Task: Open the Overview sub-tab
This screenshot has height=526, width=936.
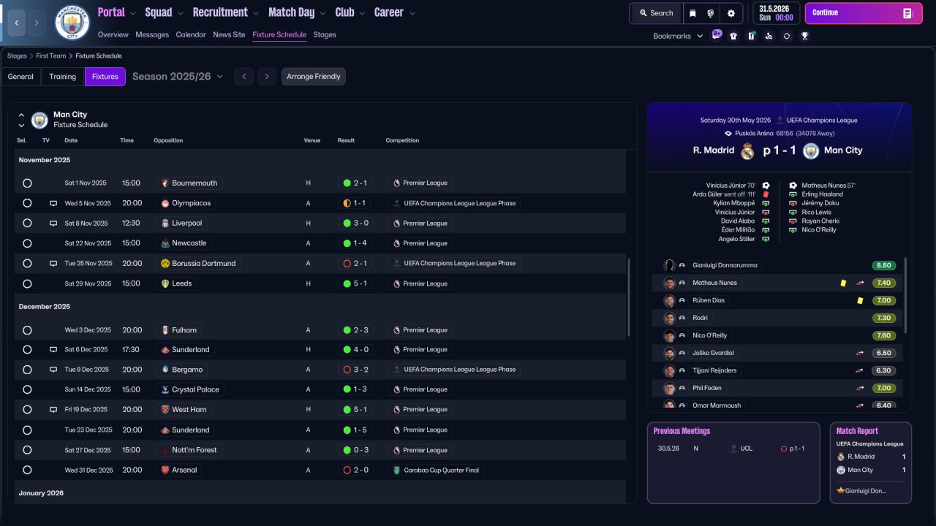Action: (113, 34)
